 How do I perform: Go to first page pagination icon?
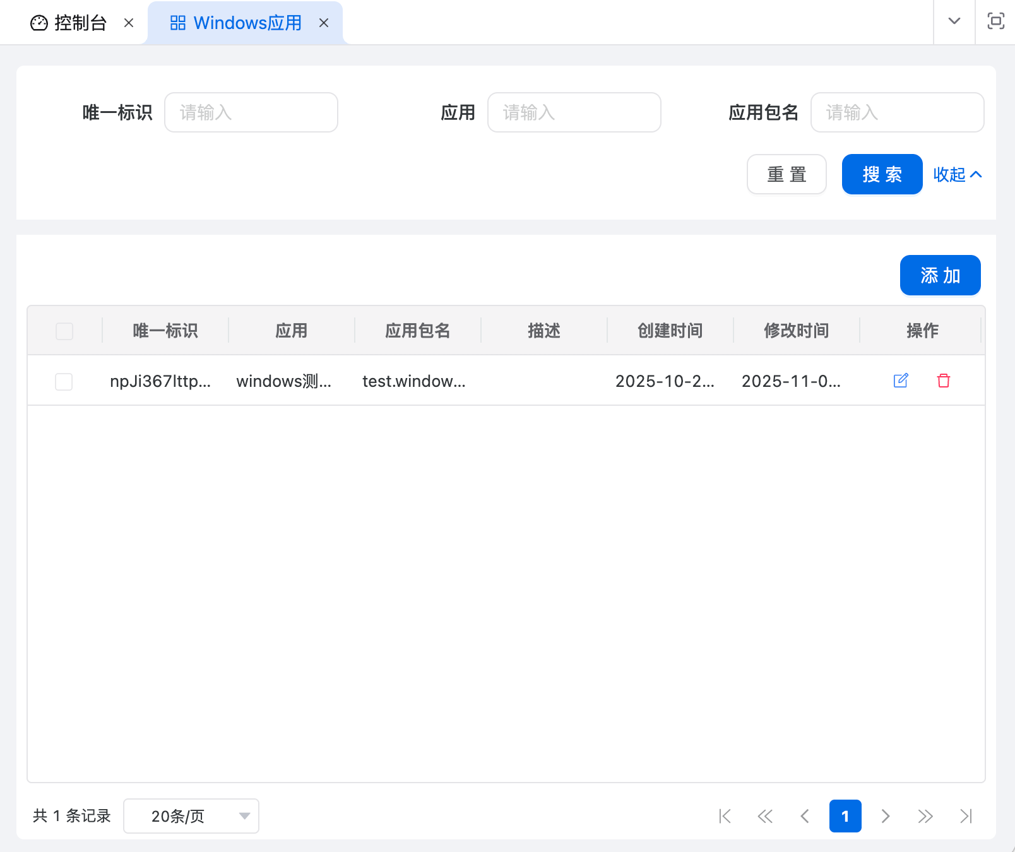[725, 816]
